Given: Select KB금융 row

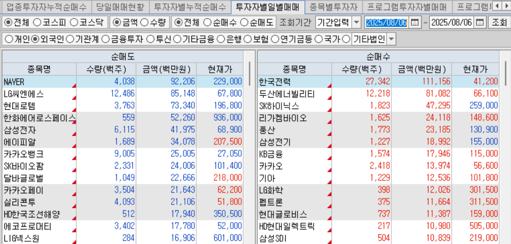Looking at the screenshot, I should pyautogui.click(x=379, y=154).
